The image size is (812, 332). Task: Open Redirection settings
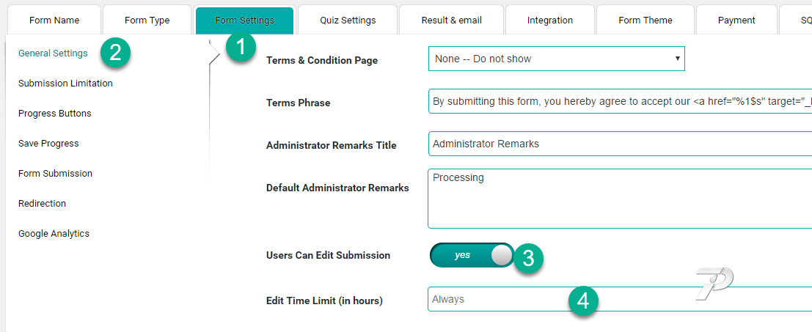[x=42, y=204]
